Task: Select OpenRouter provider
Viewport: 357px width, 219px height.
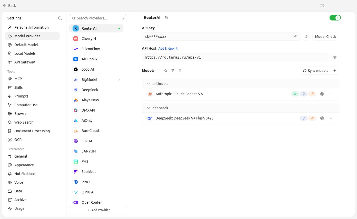Action: [96, 202]
